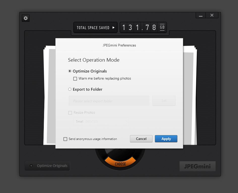Cancel the preferences dialog

[141, 139]
